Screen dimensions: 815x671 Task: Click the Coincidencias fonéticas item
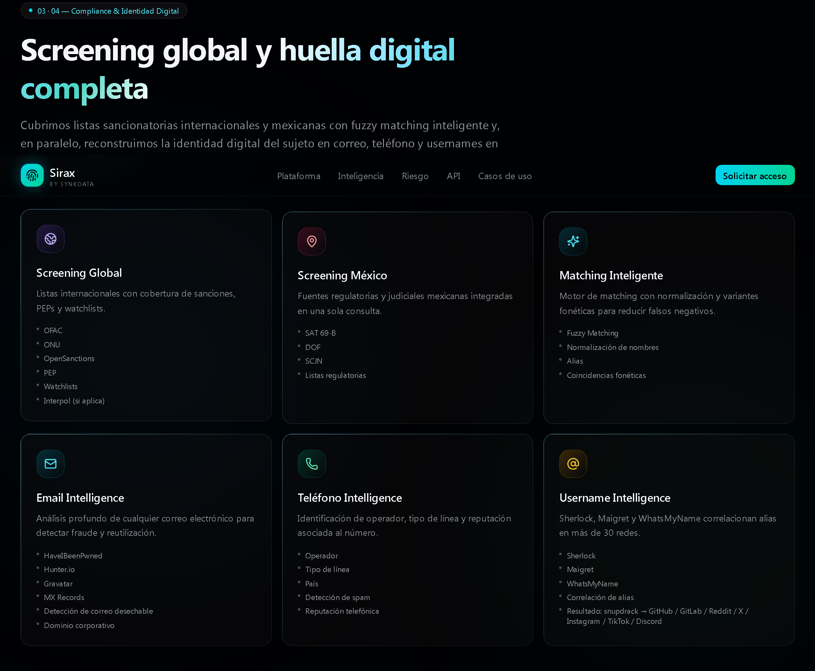[x=606, y=375]
